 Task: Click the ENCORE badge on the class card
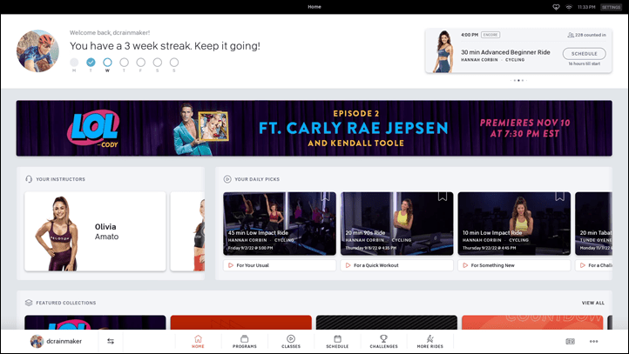pyautogui.click(x=490, y=35)
